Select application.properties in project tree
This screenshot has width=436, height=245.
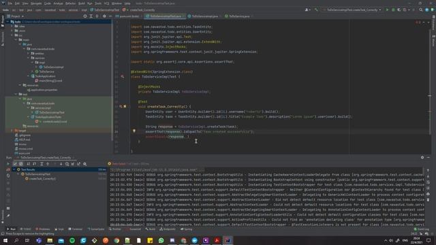[42, 90]
